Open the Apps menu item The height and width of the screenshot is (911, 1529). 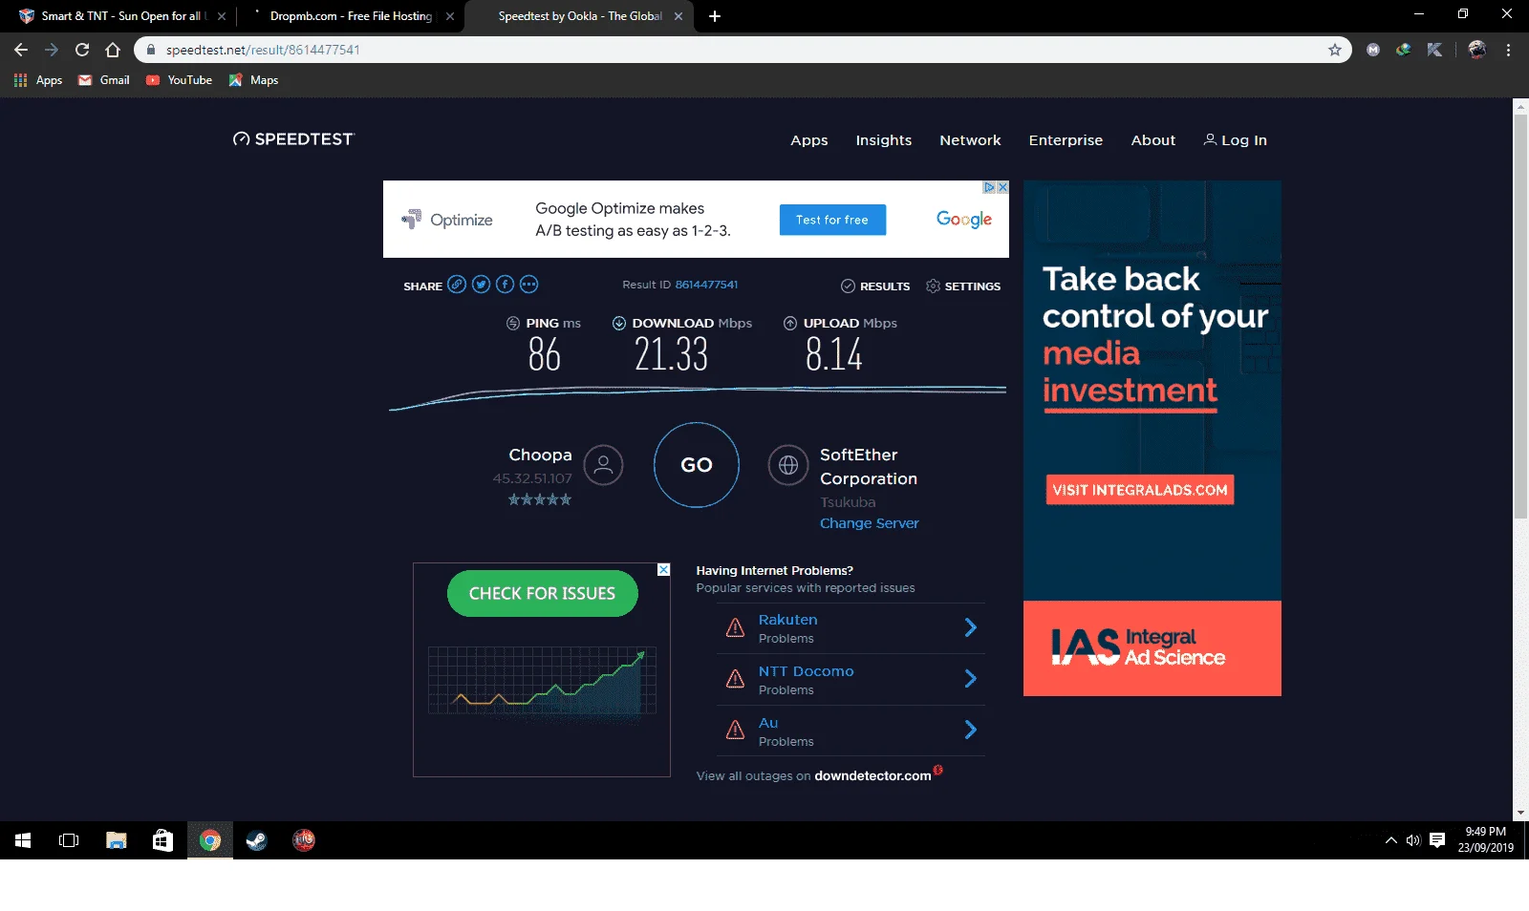click(x=809, y=140)
